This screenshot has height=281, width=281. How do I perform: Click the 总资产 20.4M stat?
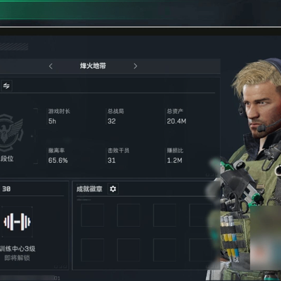[x=176, y=116]
